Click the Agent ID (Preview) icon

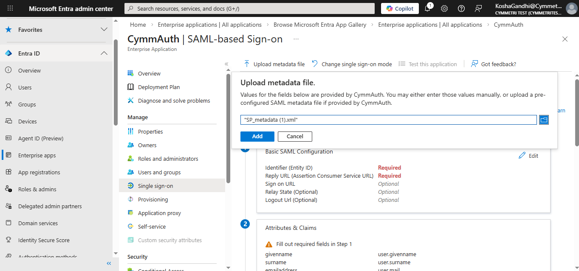[8, 138]
